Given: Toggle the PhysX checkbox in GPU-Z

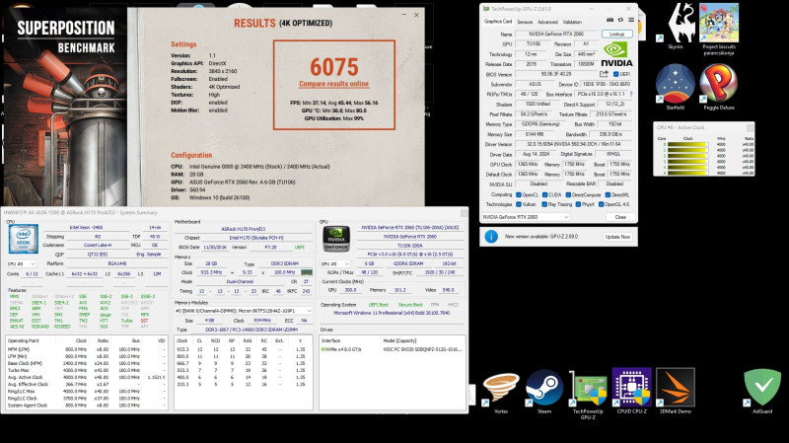Looking at the screenshot, I should tap(578, 204).
